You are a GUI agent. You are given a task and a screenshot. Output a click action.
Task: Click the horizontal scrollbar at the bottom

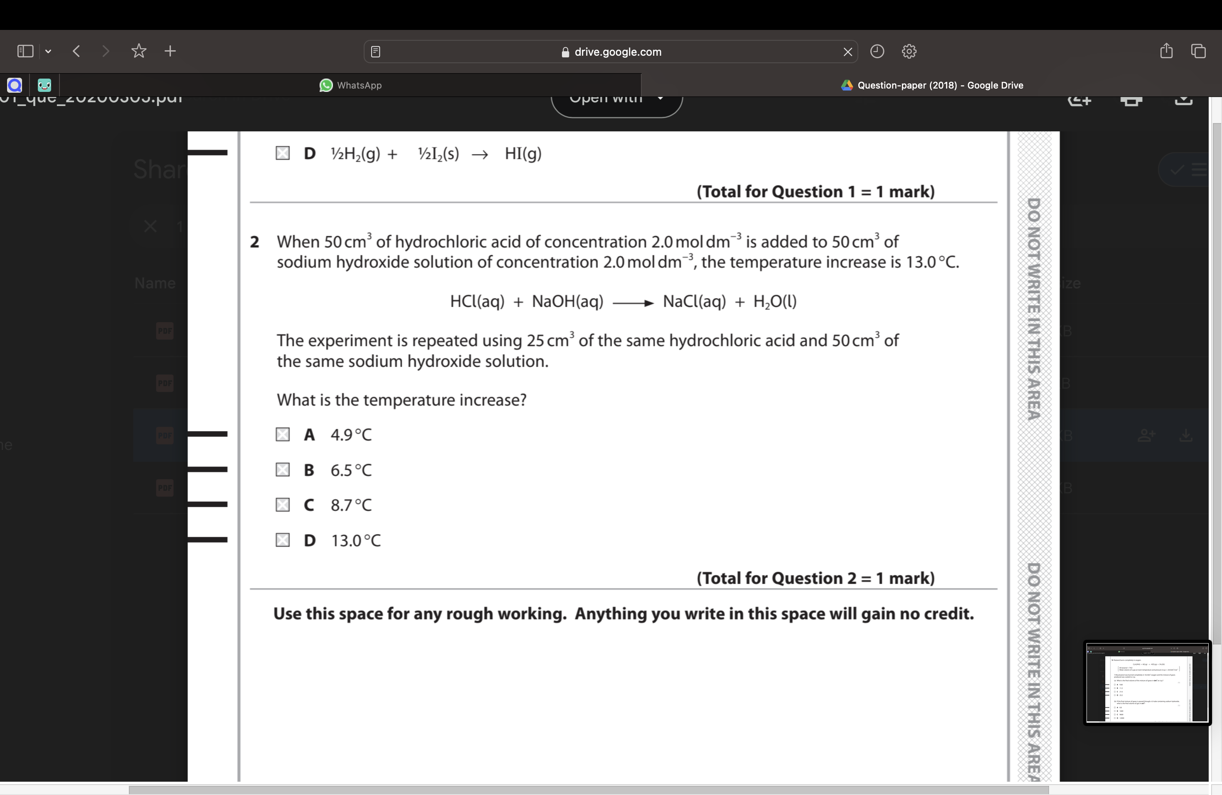(x=589, y=790)
